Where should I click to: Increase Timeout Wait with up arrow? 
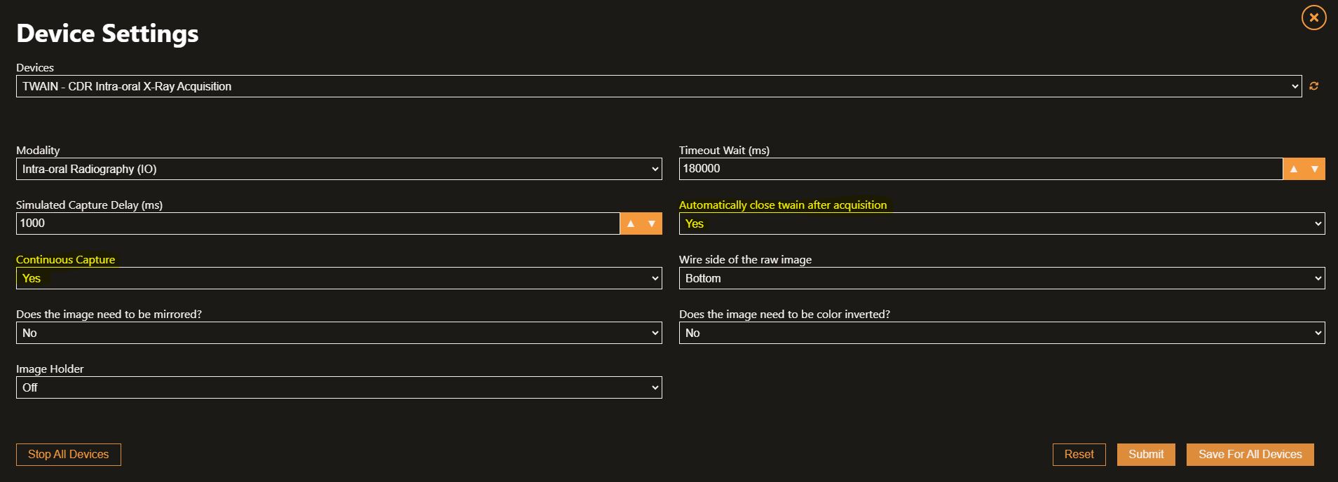click(1294, 169)
